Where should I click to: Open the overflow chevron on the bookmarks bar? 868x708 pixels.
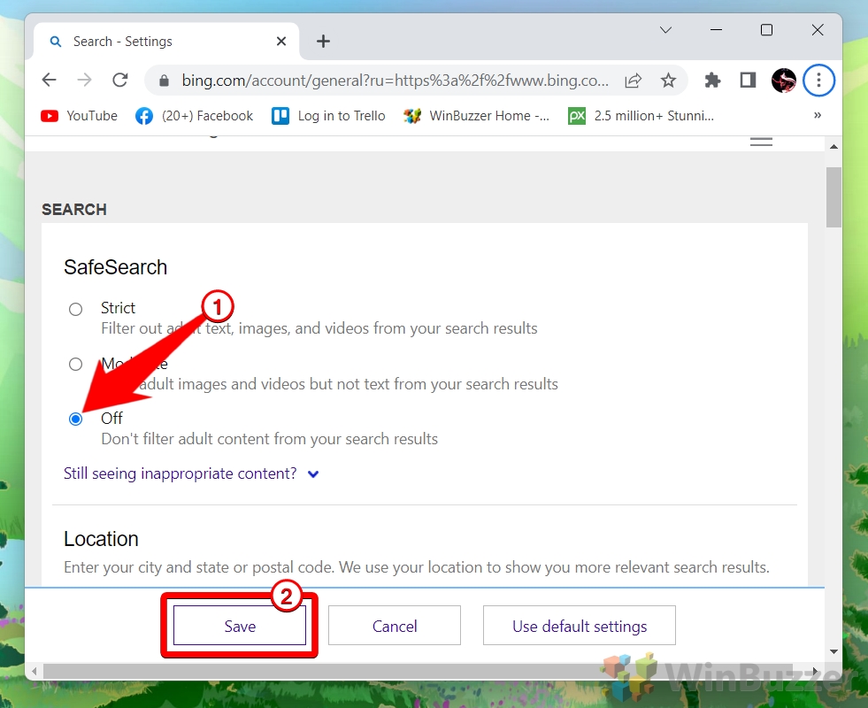817,115
